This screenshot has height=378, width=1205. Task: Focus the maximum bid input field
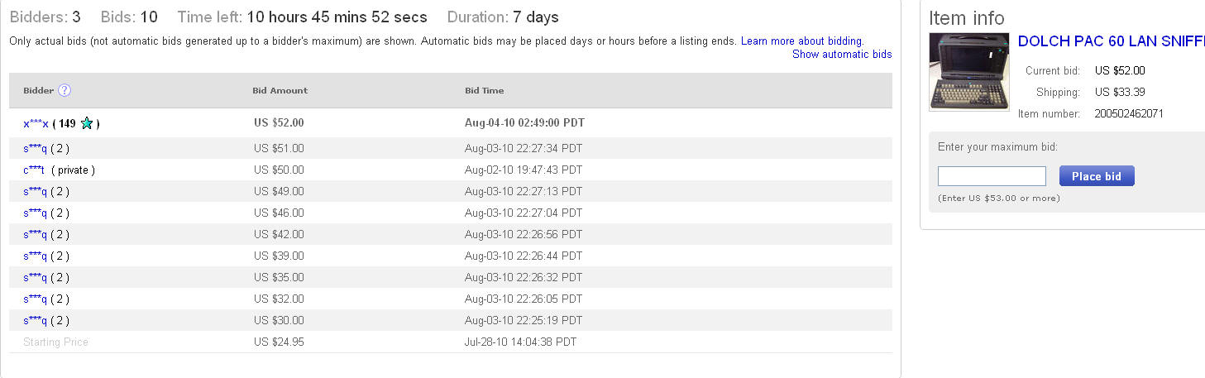[992, 176]
